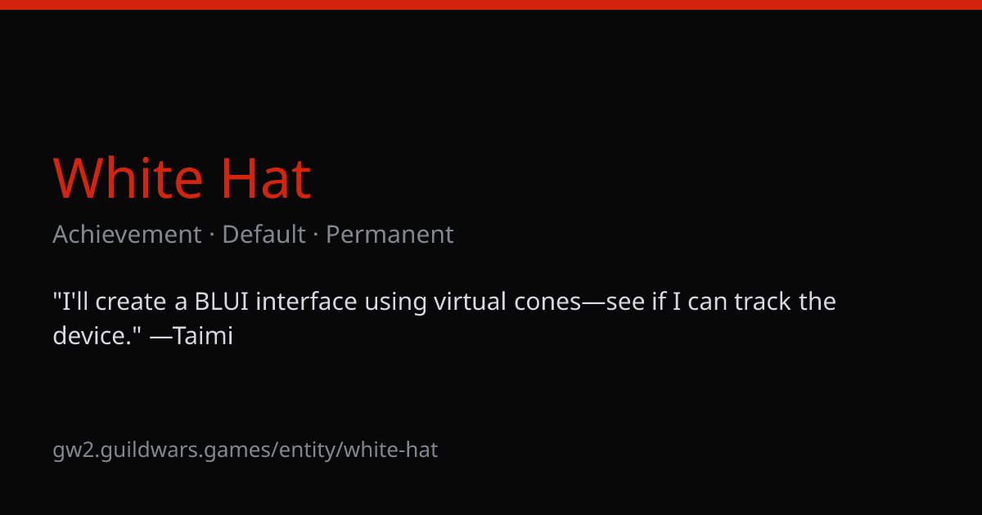The height and width of the screenshot is (515, 982).
Task: Click the dot separator before Permanent
Action: coord(316,235)
